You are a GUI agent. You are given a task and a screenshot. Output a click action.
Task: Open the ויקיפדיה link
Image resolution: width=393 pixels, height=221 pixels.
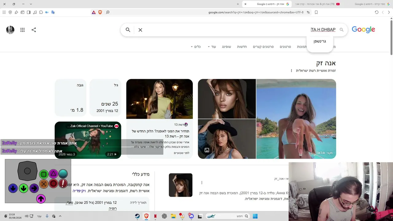pyautogui.click(x=79, y=191)
